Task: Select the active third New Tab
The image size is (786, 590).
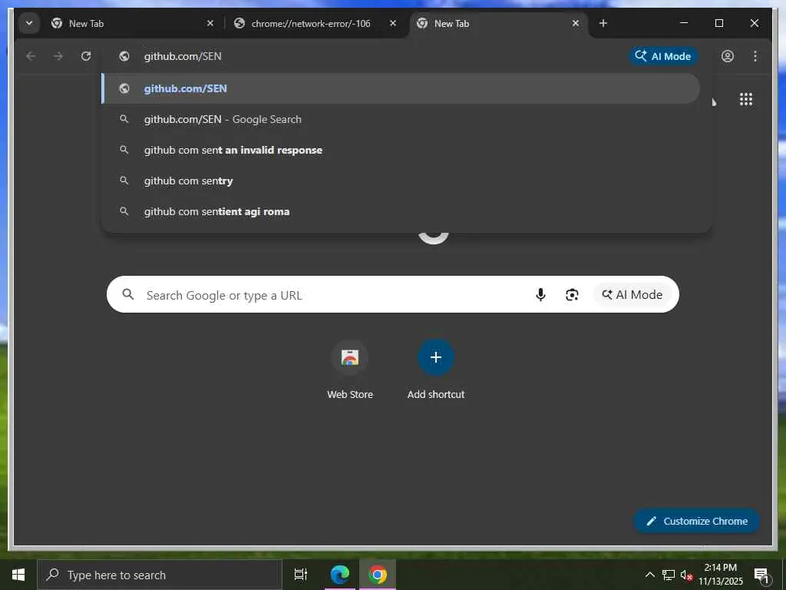Action: click(499, 24)
